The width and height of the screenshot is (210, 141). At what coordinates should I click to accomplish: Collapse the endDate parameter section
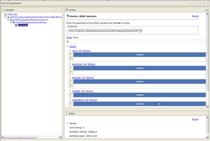(70, 91)
